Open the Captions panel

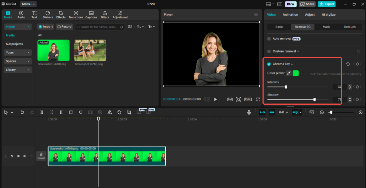[x=91, y=15]
